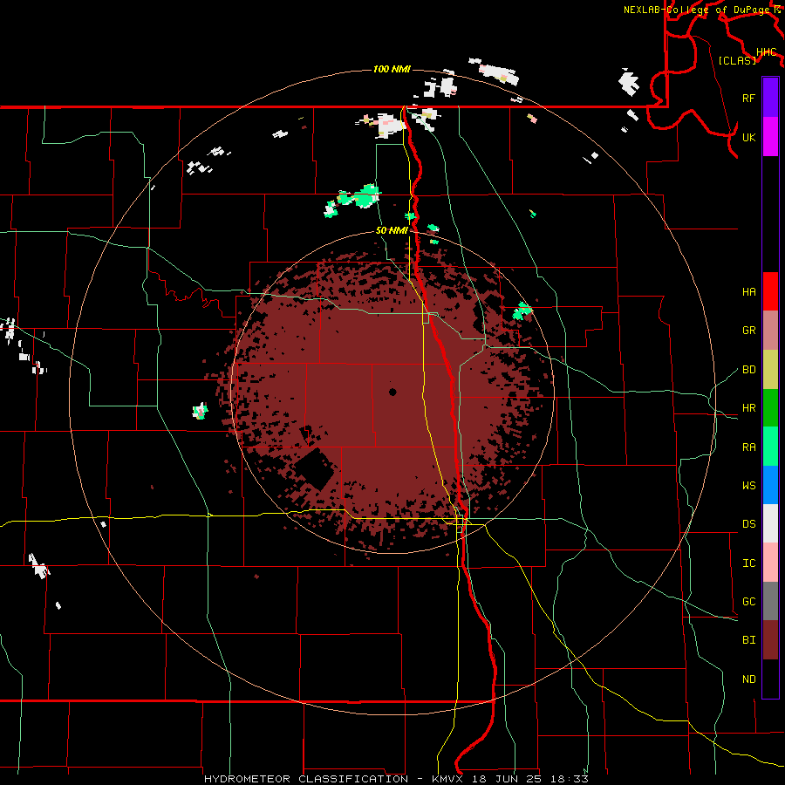Click the [CLAS] label
Screen dimensions: 785x785
(737, 60)
